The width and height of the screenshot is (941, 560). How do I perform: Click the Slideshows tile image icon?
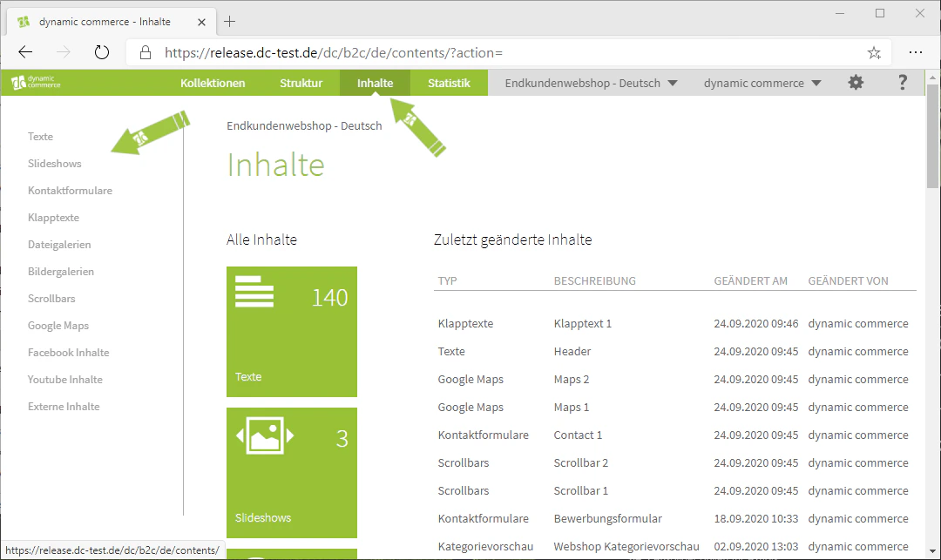(x=265, y=435)
